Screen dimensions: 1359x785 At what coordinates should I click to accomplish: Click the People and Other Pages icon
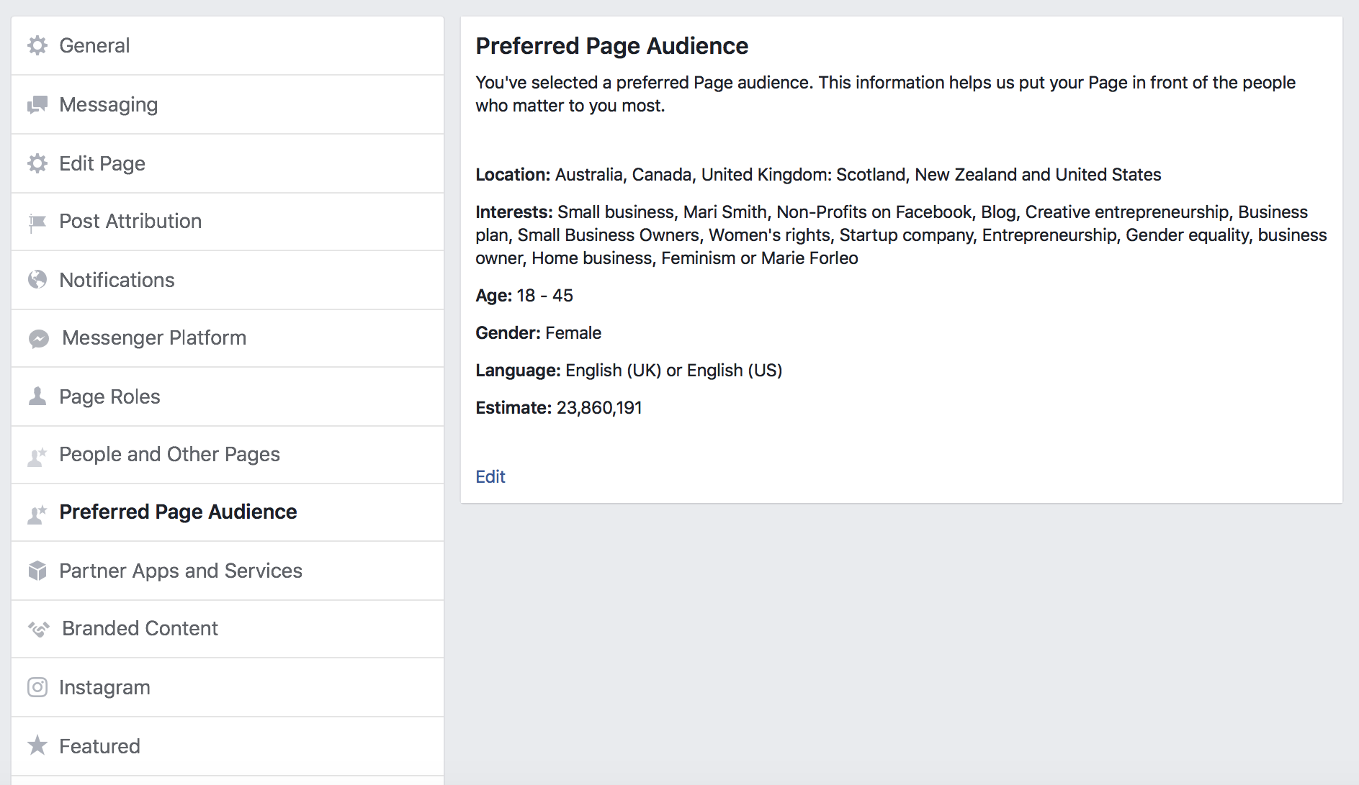click(37, 455)
